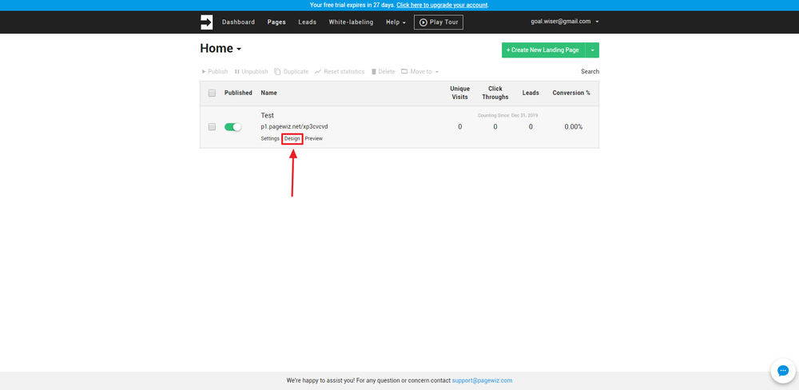Check the Test page row checkbox

(212, 126)
